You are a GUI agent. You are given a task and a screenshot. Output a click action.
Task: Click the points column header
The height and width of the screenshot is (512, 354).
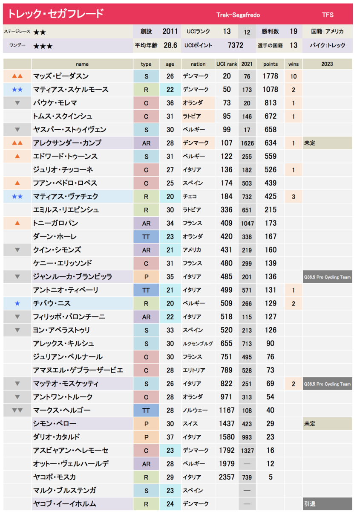pyautogui.click(x=271, y=64)
